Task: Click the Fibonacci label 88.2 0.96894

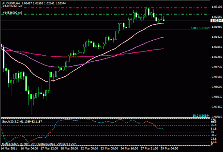Action: [x=201, y=116]
